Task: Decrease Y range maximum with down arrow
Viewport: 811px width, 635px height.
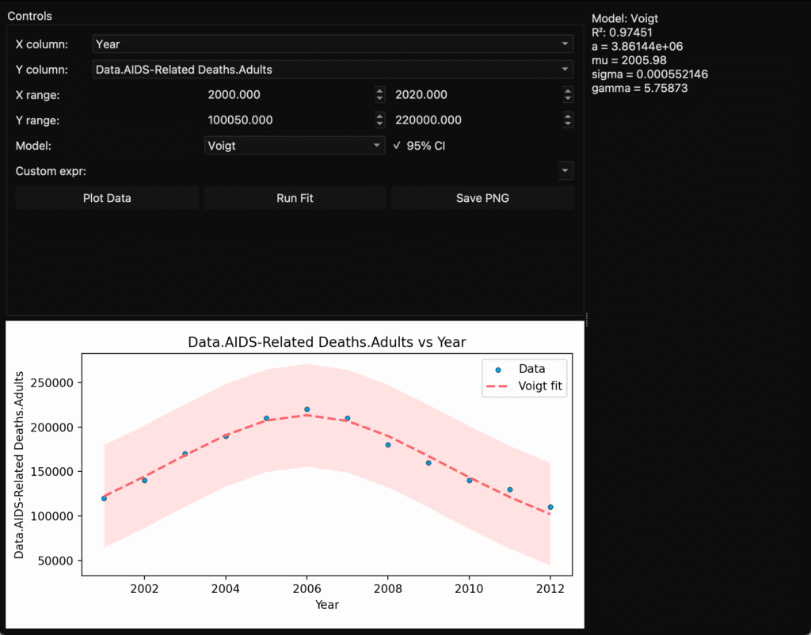Action: [x=568, y=124]
